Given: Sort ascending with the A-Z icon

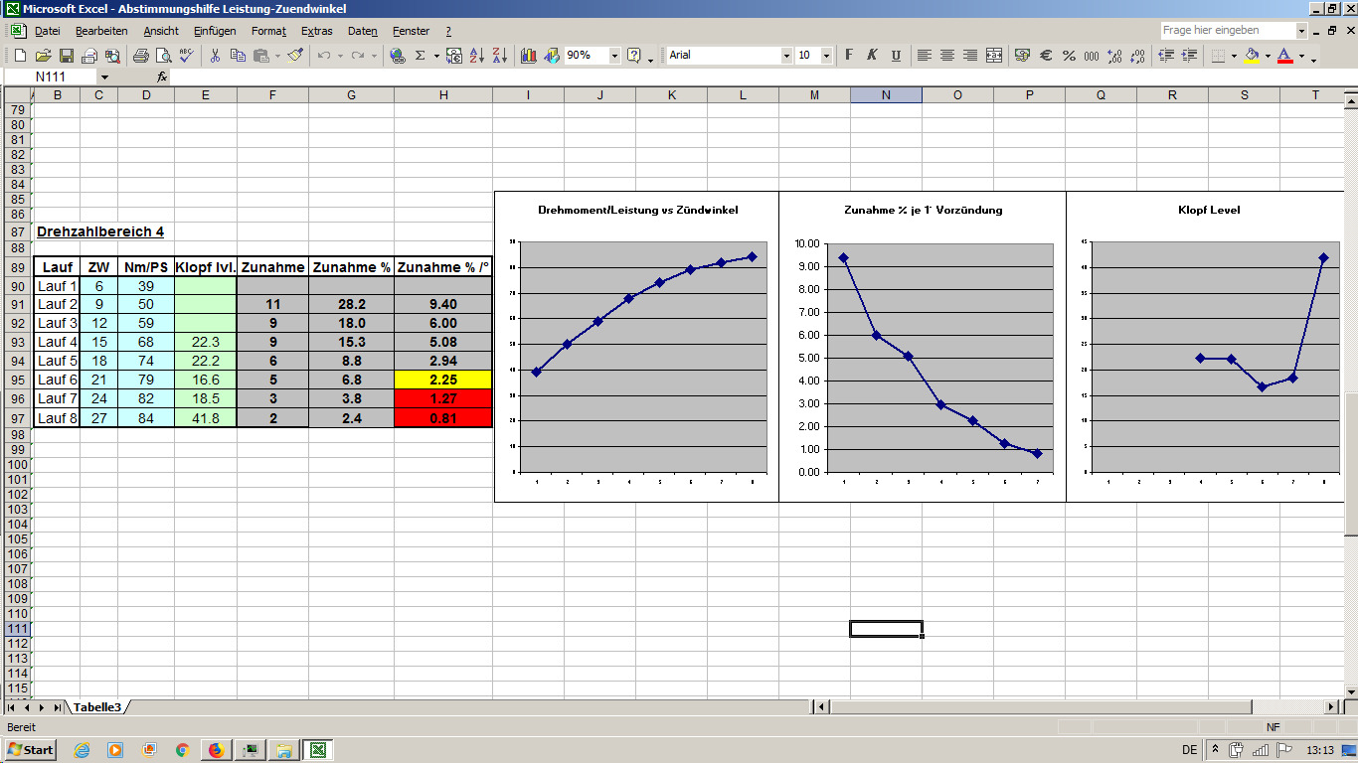Looking at the screenshot, I should pyautogui.click(x=476, y=56).
